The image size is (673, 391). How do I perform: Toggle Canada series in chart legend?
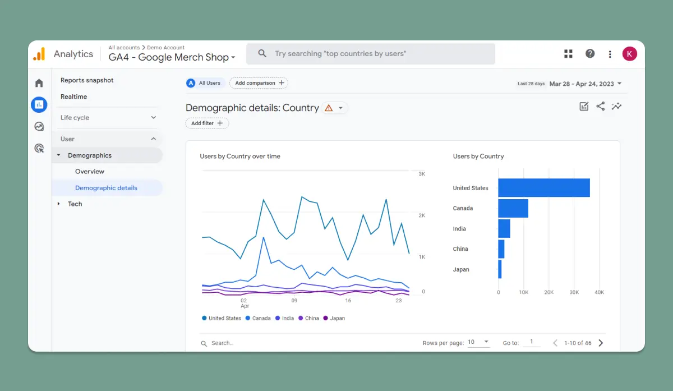[x=258, y=318]
